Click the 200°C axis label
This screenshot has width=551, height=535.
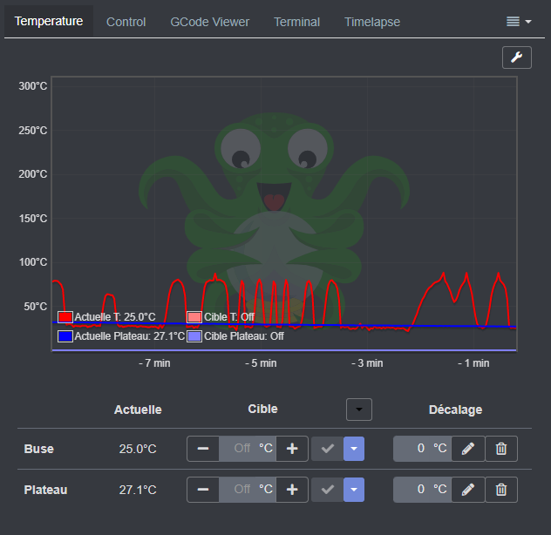[32, 174]
